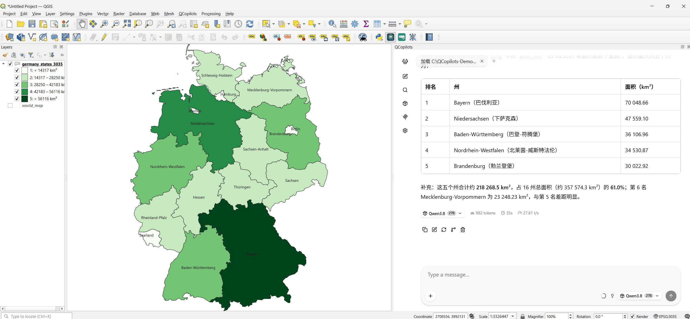
Task: Click the Zoom In magnifier tool
Action: pyautogui.click(x=104, y=24)
